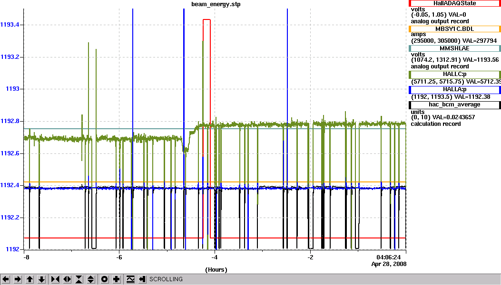
Task: Click the beam_energy.stp plot title
Action: point(216,4)
